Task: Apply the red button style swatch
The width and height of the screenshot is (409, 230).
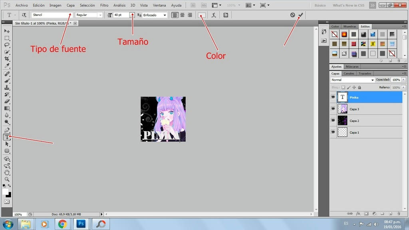Action: pyautogui.click(x=354, y=44)
